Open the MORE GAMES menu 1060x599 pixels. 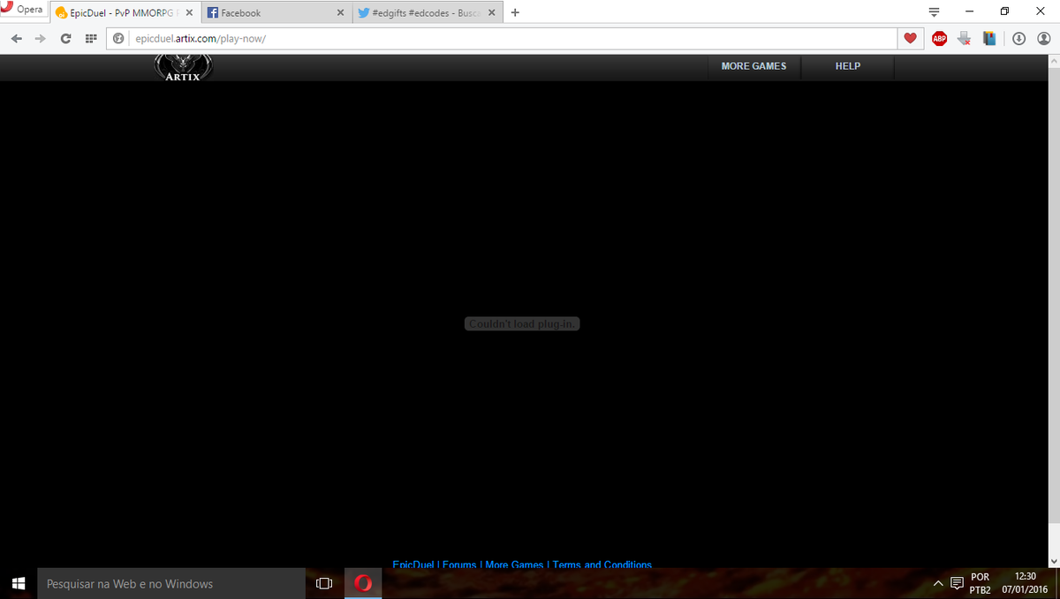pos(753,66)
